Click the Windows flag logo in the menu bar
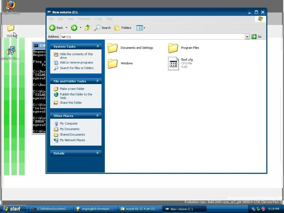284x213 pixels. click(x=260, y=19)
